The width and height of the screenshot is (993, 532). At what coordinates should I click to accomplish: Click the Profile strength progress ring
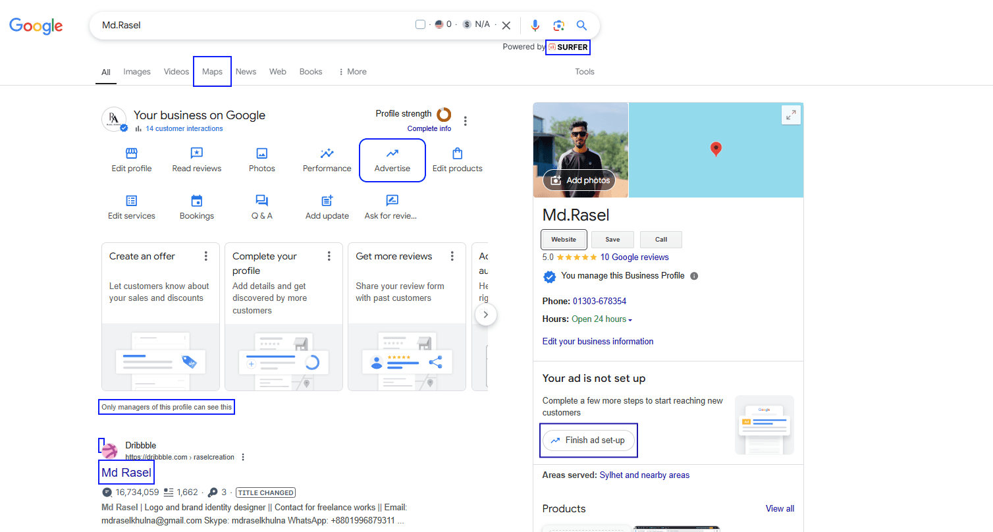click(444, 114)
